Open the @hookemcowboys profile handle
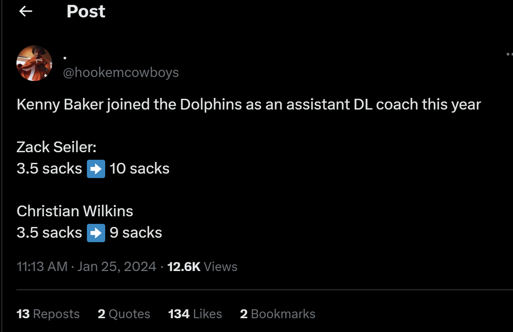The image size is (513, 332). click(x=121, y=73)
